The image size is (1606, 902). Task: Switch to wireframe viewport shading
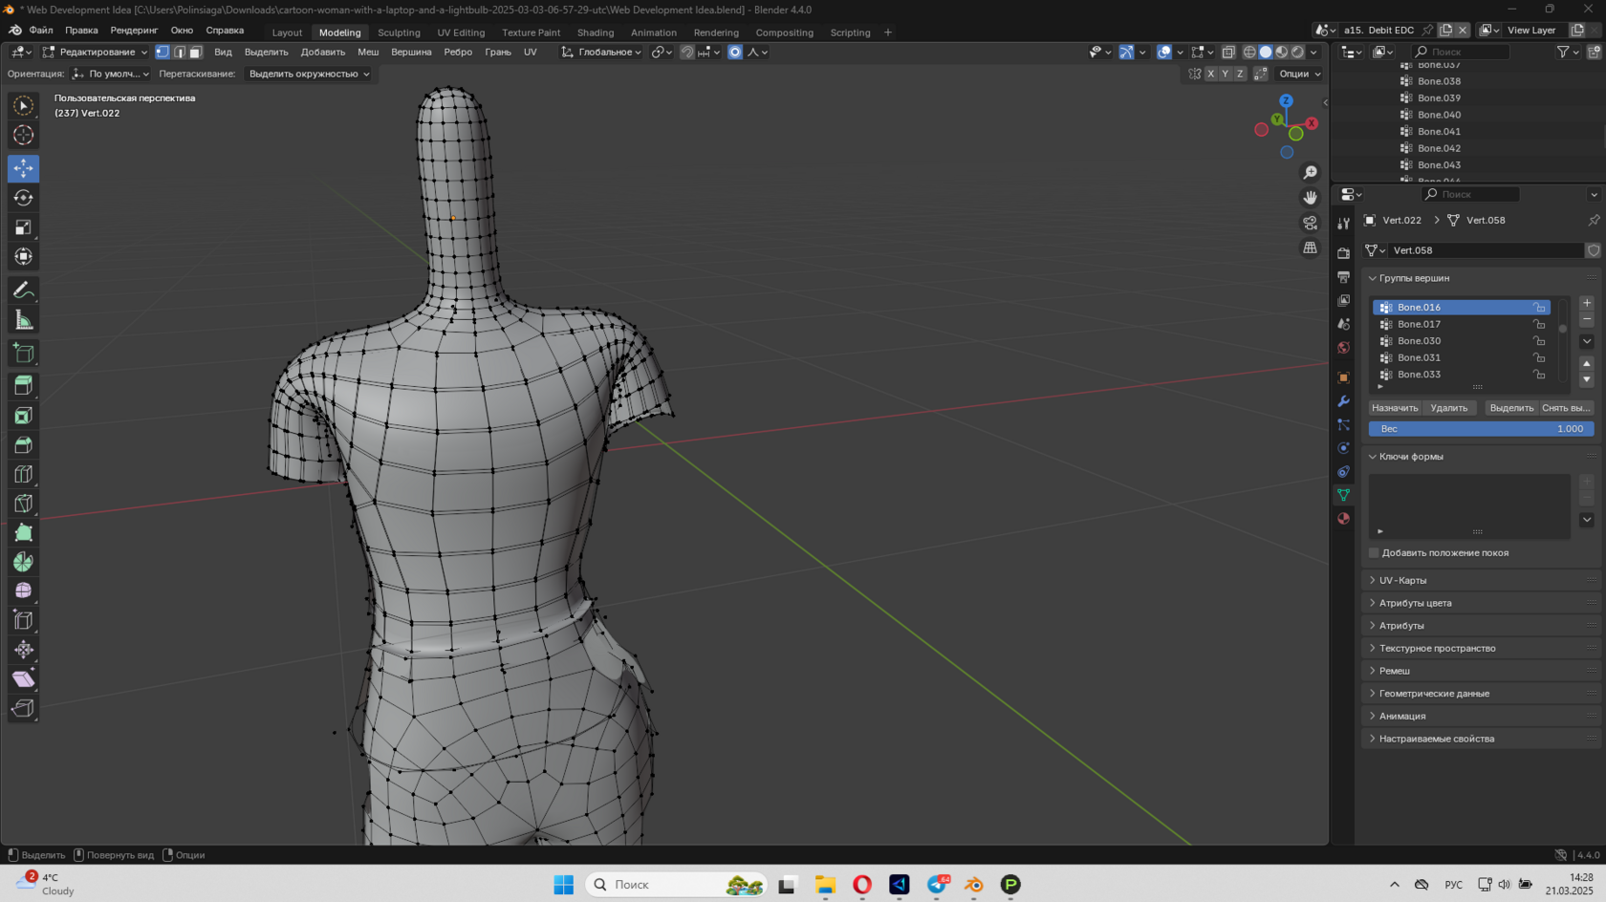pyautogui.click(x=1248, y=52)
